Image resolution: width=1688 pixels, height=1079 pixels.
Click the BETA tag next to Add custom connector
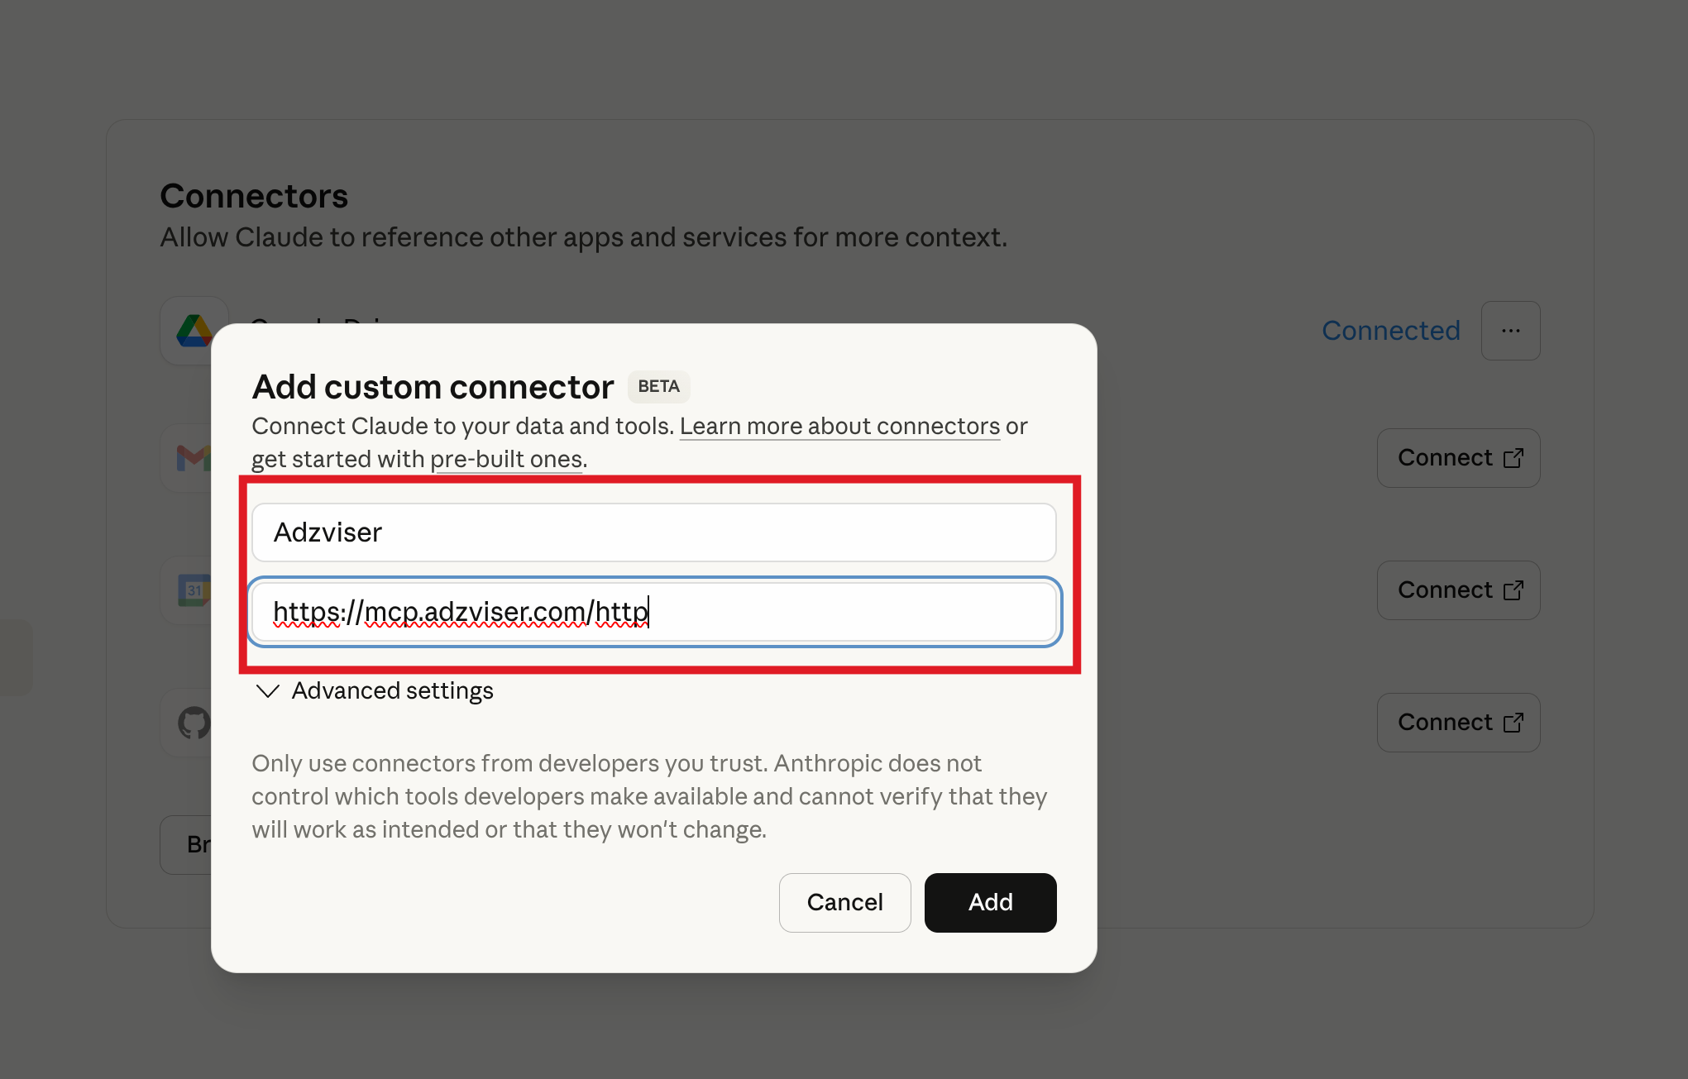coord(658,386)
